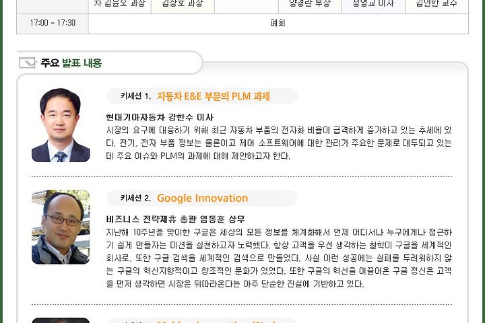This screenshot has height=323, width=485.
Task: Click the 키세션 1. label
Action: tap(135, 96)
